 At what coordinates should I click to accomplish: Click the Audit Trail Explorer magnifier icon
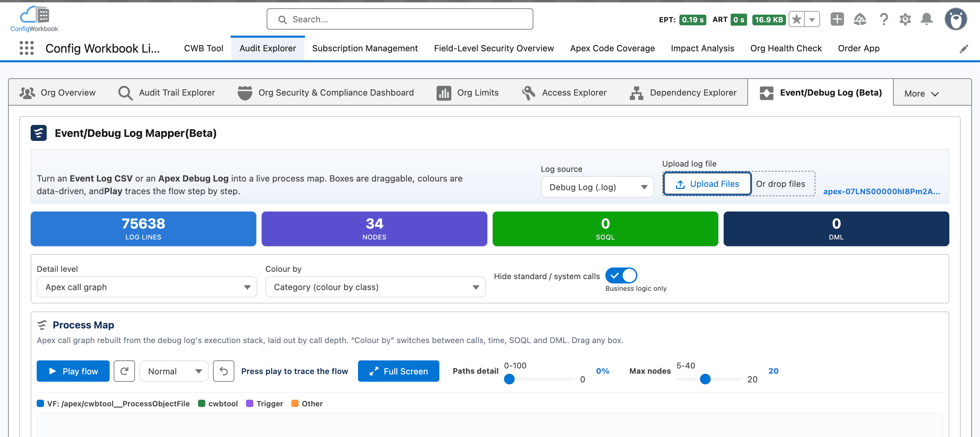(125, 93)
